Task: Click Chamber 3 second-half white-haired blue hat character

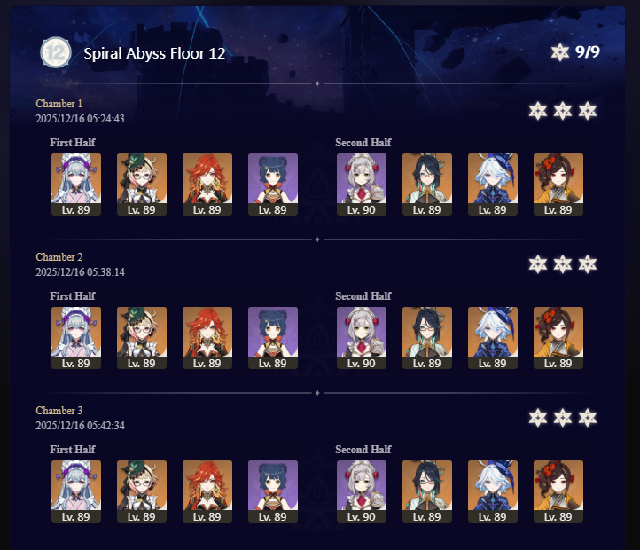Action: point(493,491)
